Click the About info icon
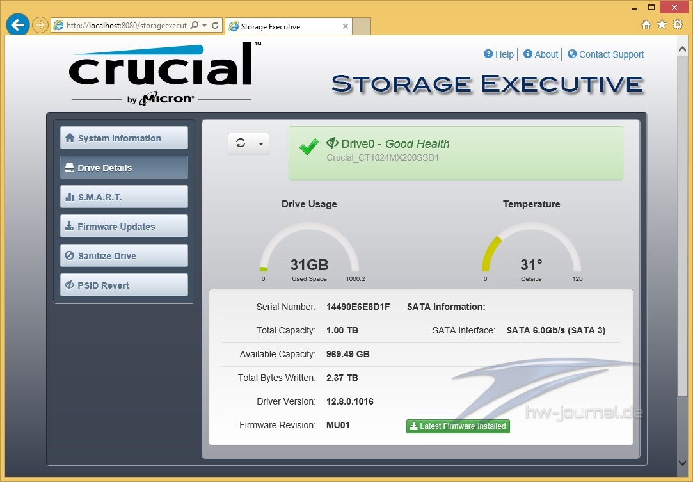 (x=528, y=54)
